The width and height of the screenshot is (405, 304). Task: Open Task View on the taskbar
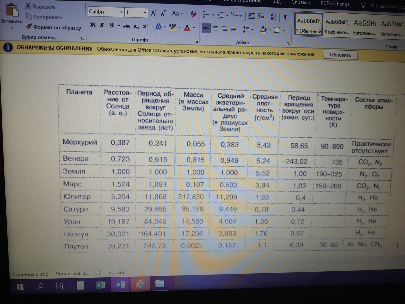59,286
